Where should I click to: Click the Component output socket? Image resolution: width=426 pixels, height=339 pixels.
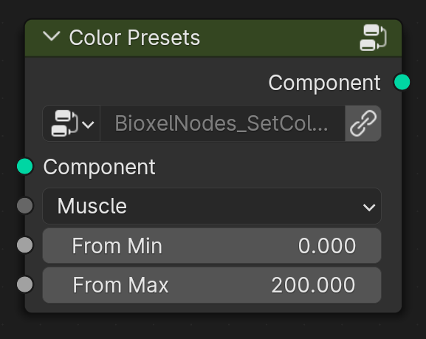click(x=402, y=82)
